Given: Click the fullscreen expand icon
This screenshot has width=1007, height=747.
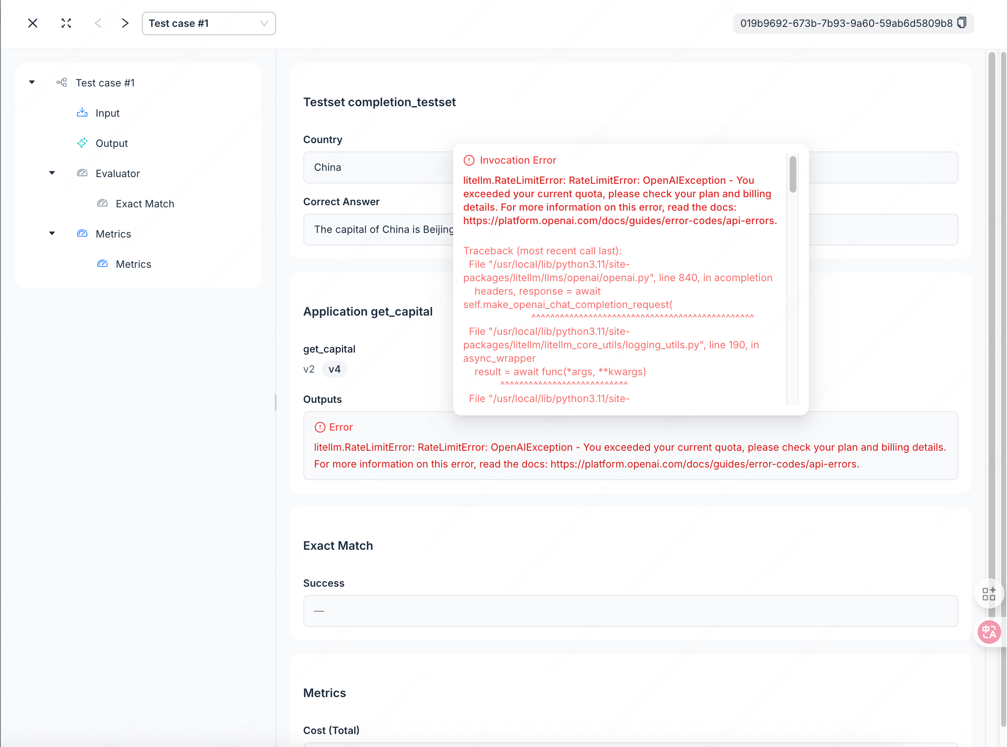Looking at the screenshot, I should [66, 23].
